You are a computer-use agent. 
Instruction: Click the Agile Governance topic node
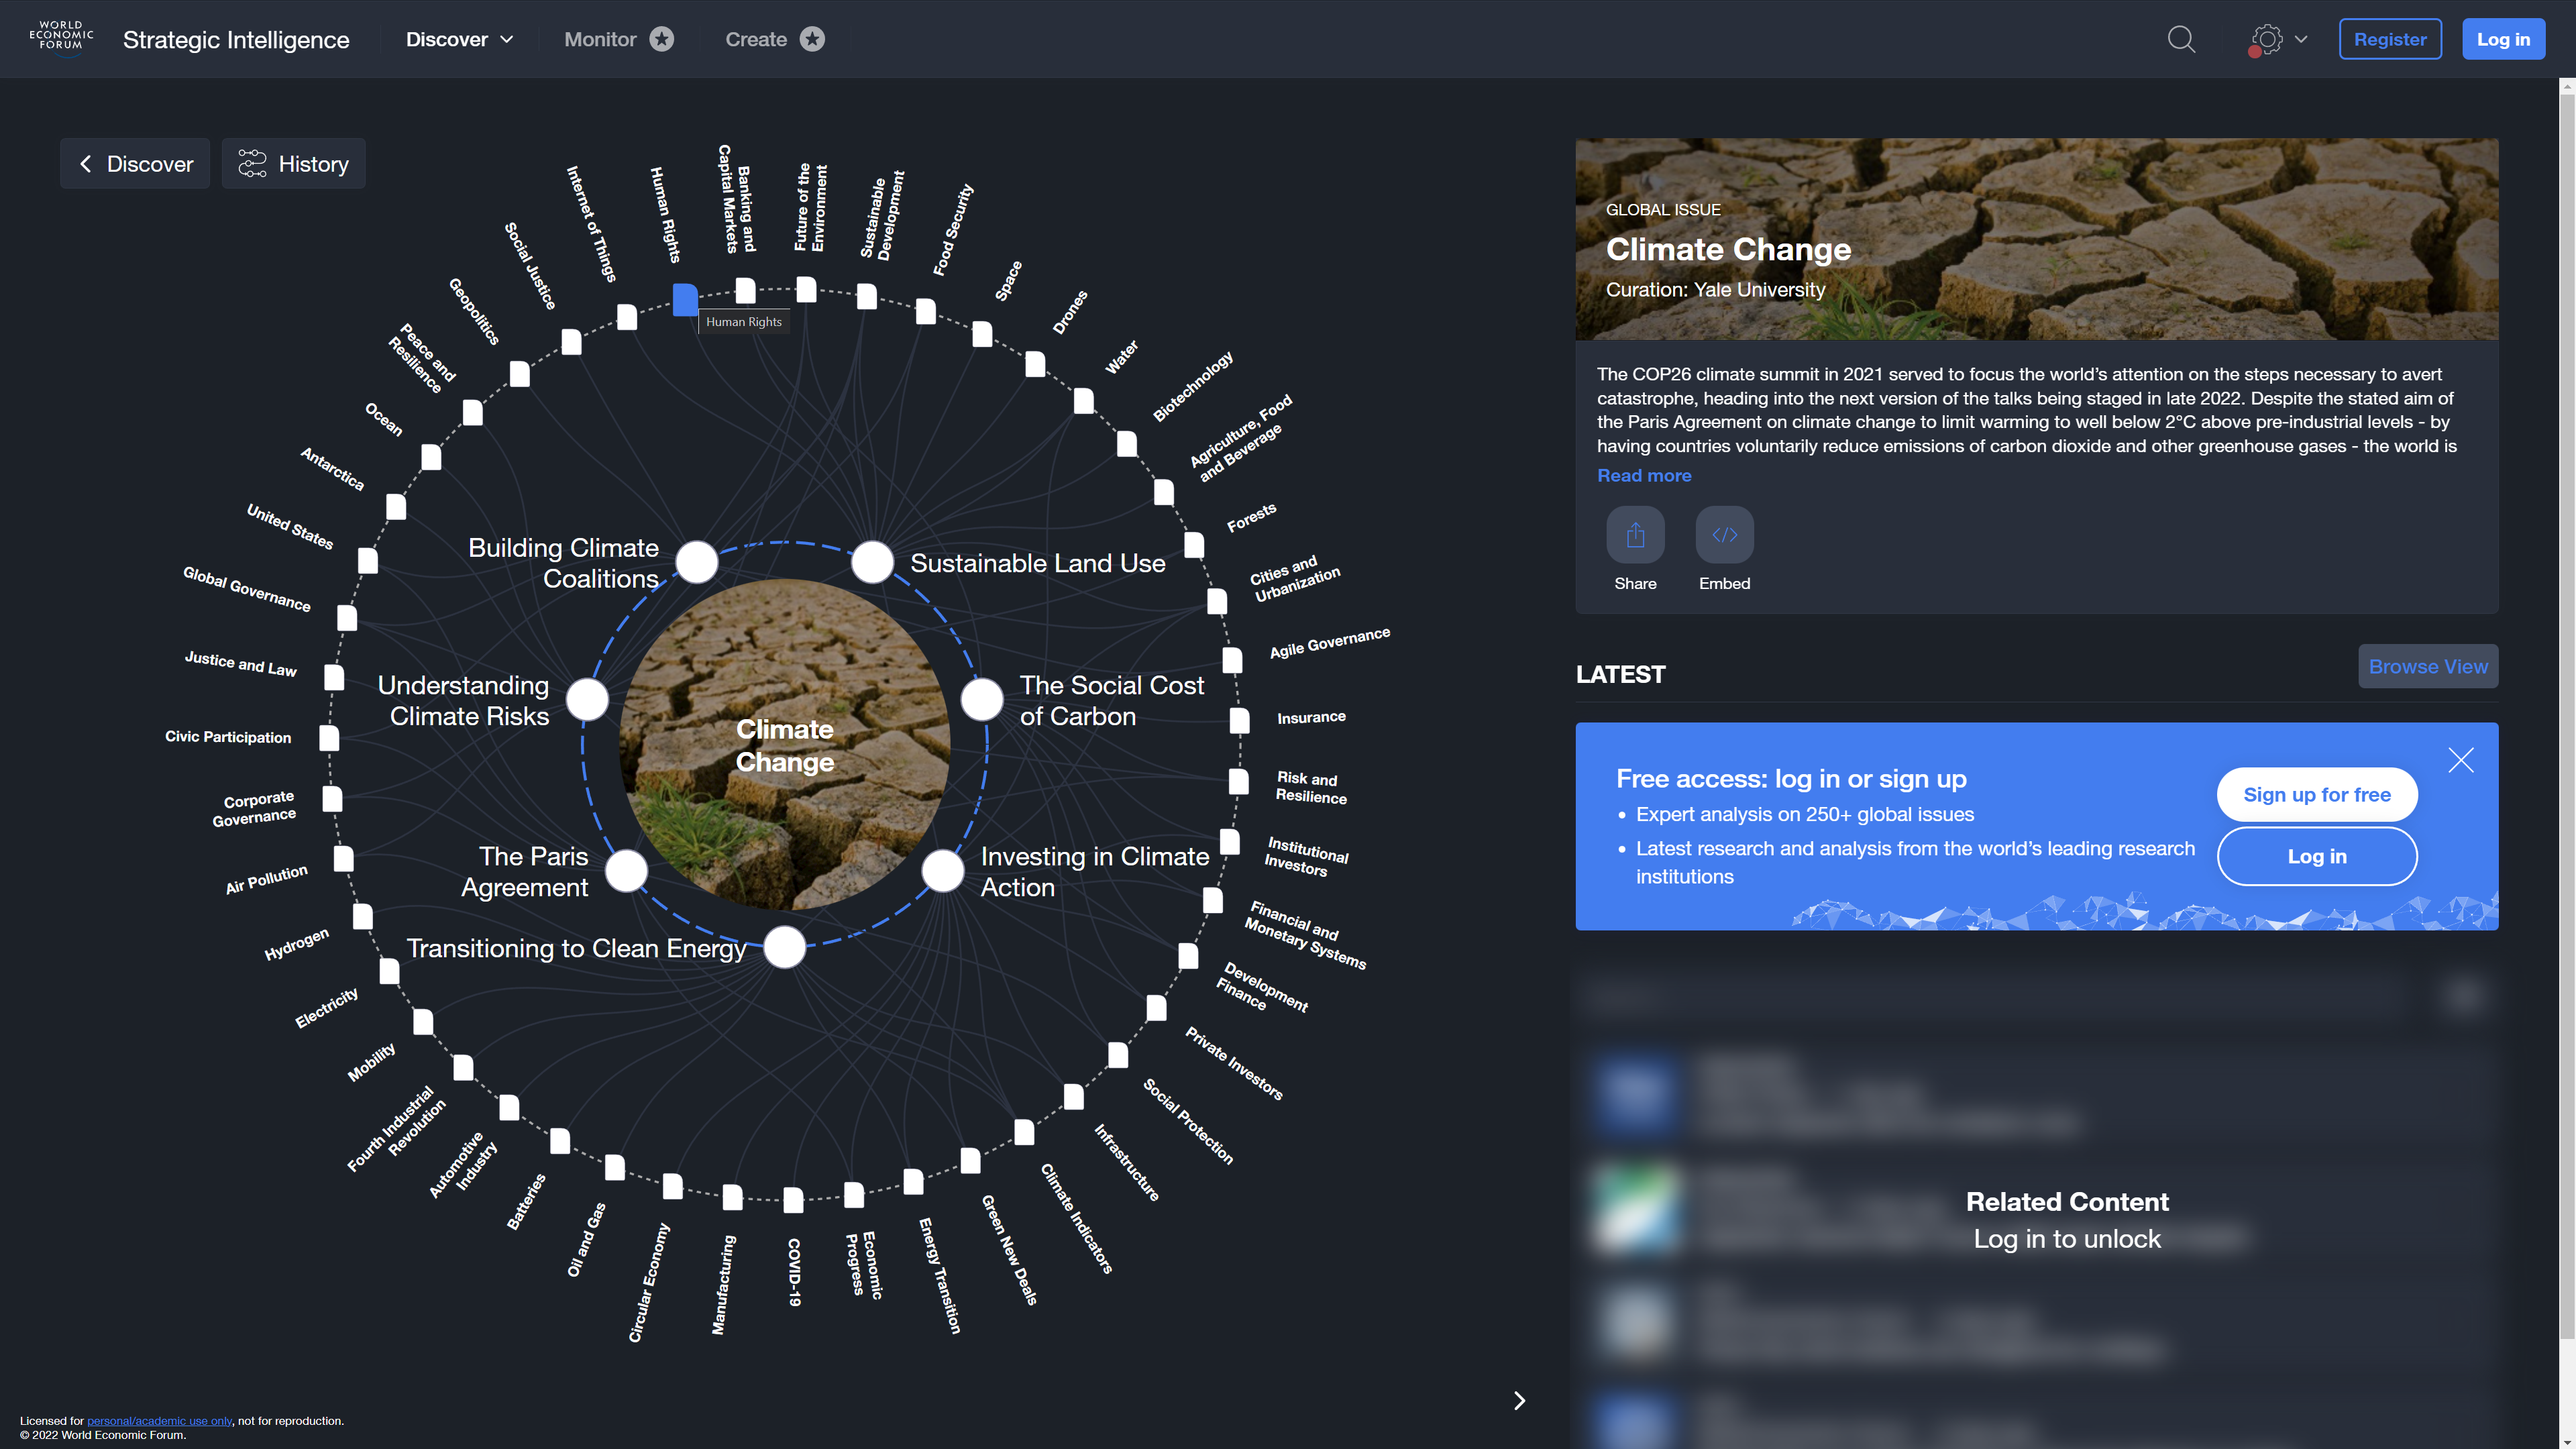click(x=1232, y=660)
